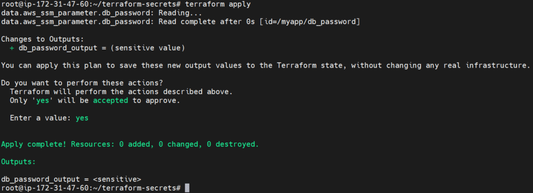Click the terminal cursor block at bottom prompt
The image size is (533, 193).
point(187,188)
